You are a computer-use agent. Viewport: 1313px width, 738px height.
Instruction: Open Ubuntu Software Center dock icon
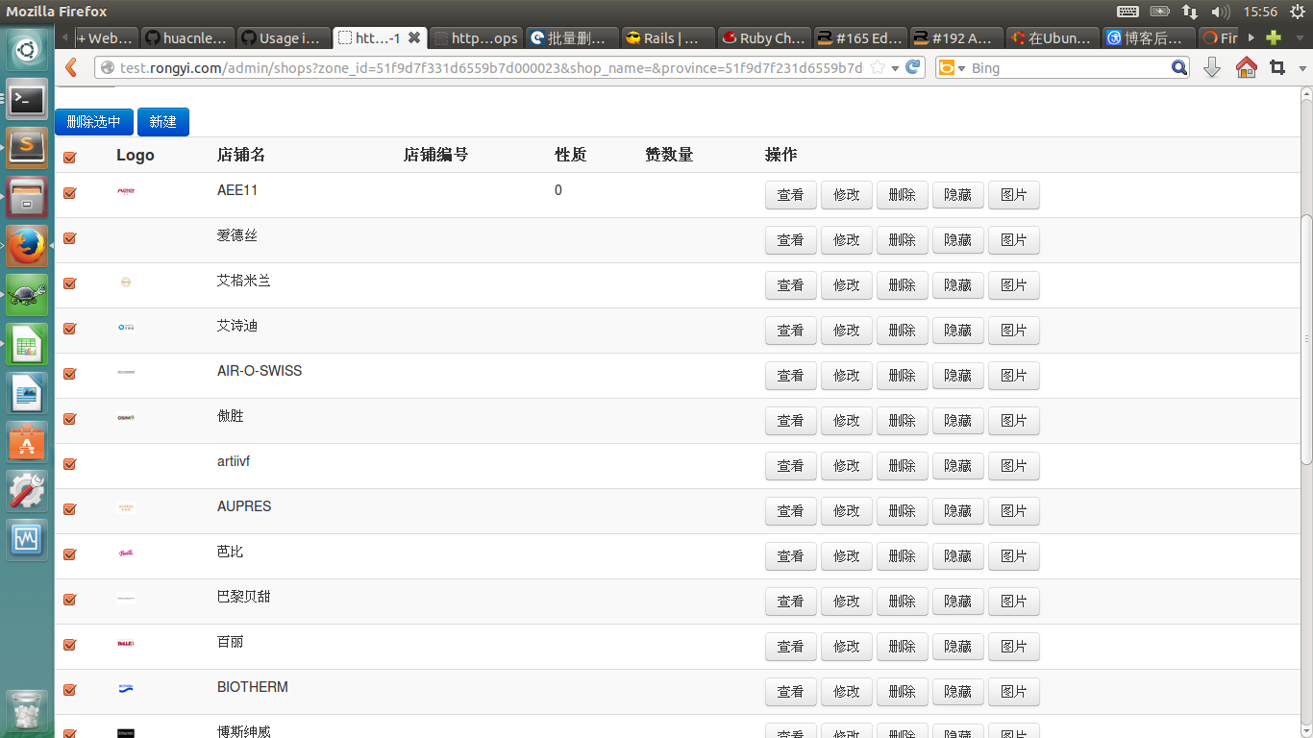click(27, 442)
